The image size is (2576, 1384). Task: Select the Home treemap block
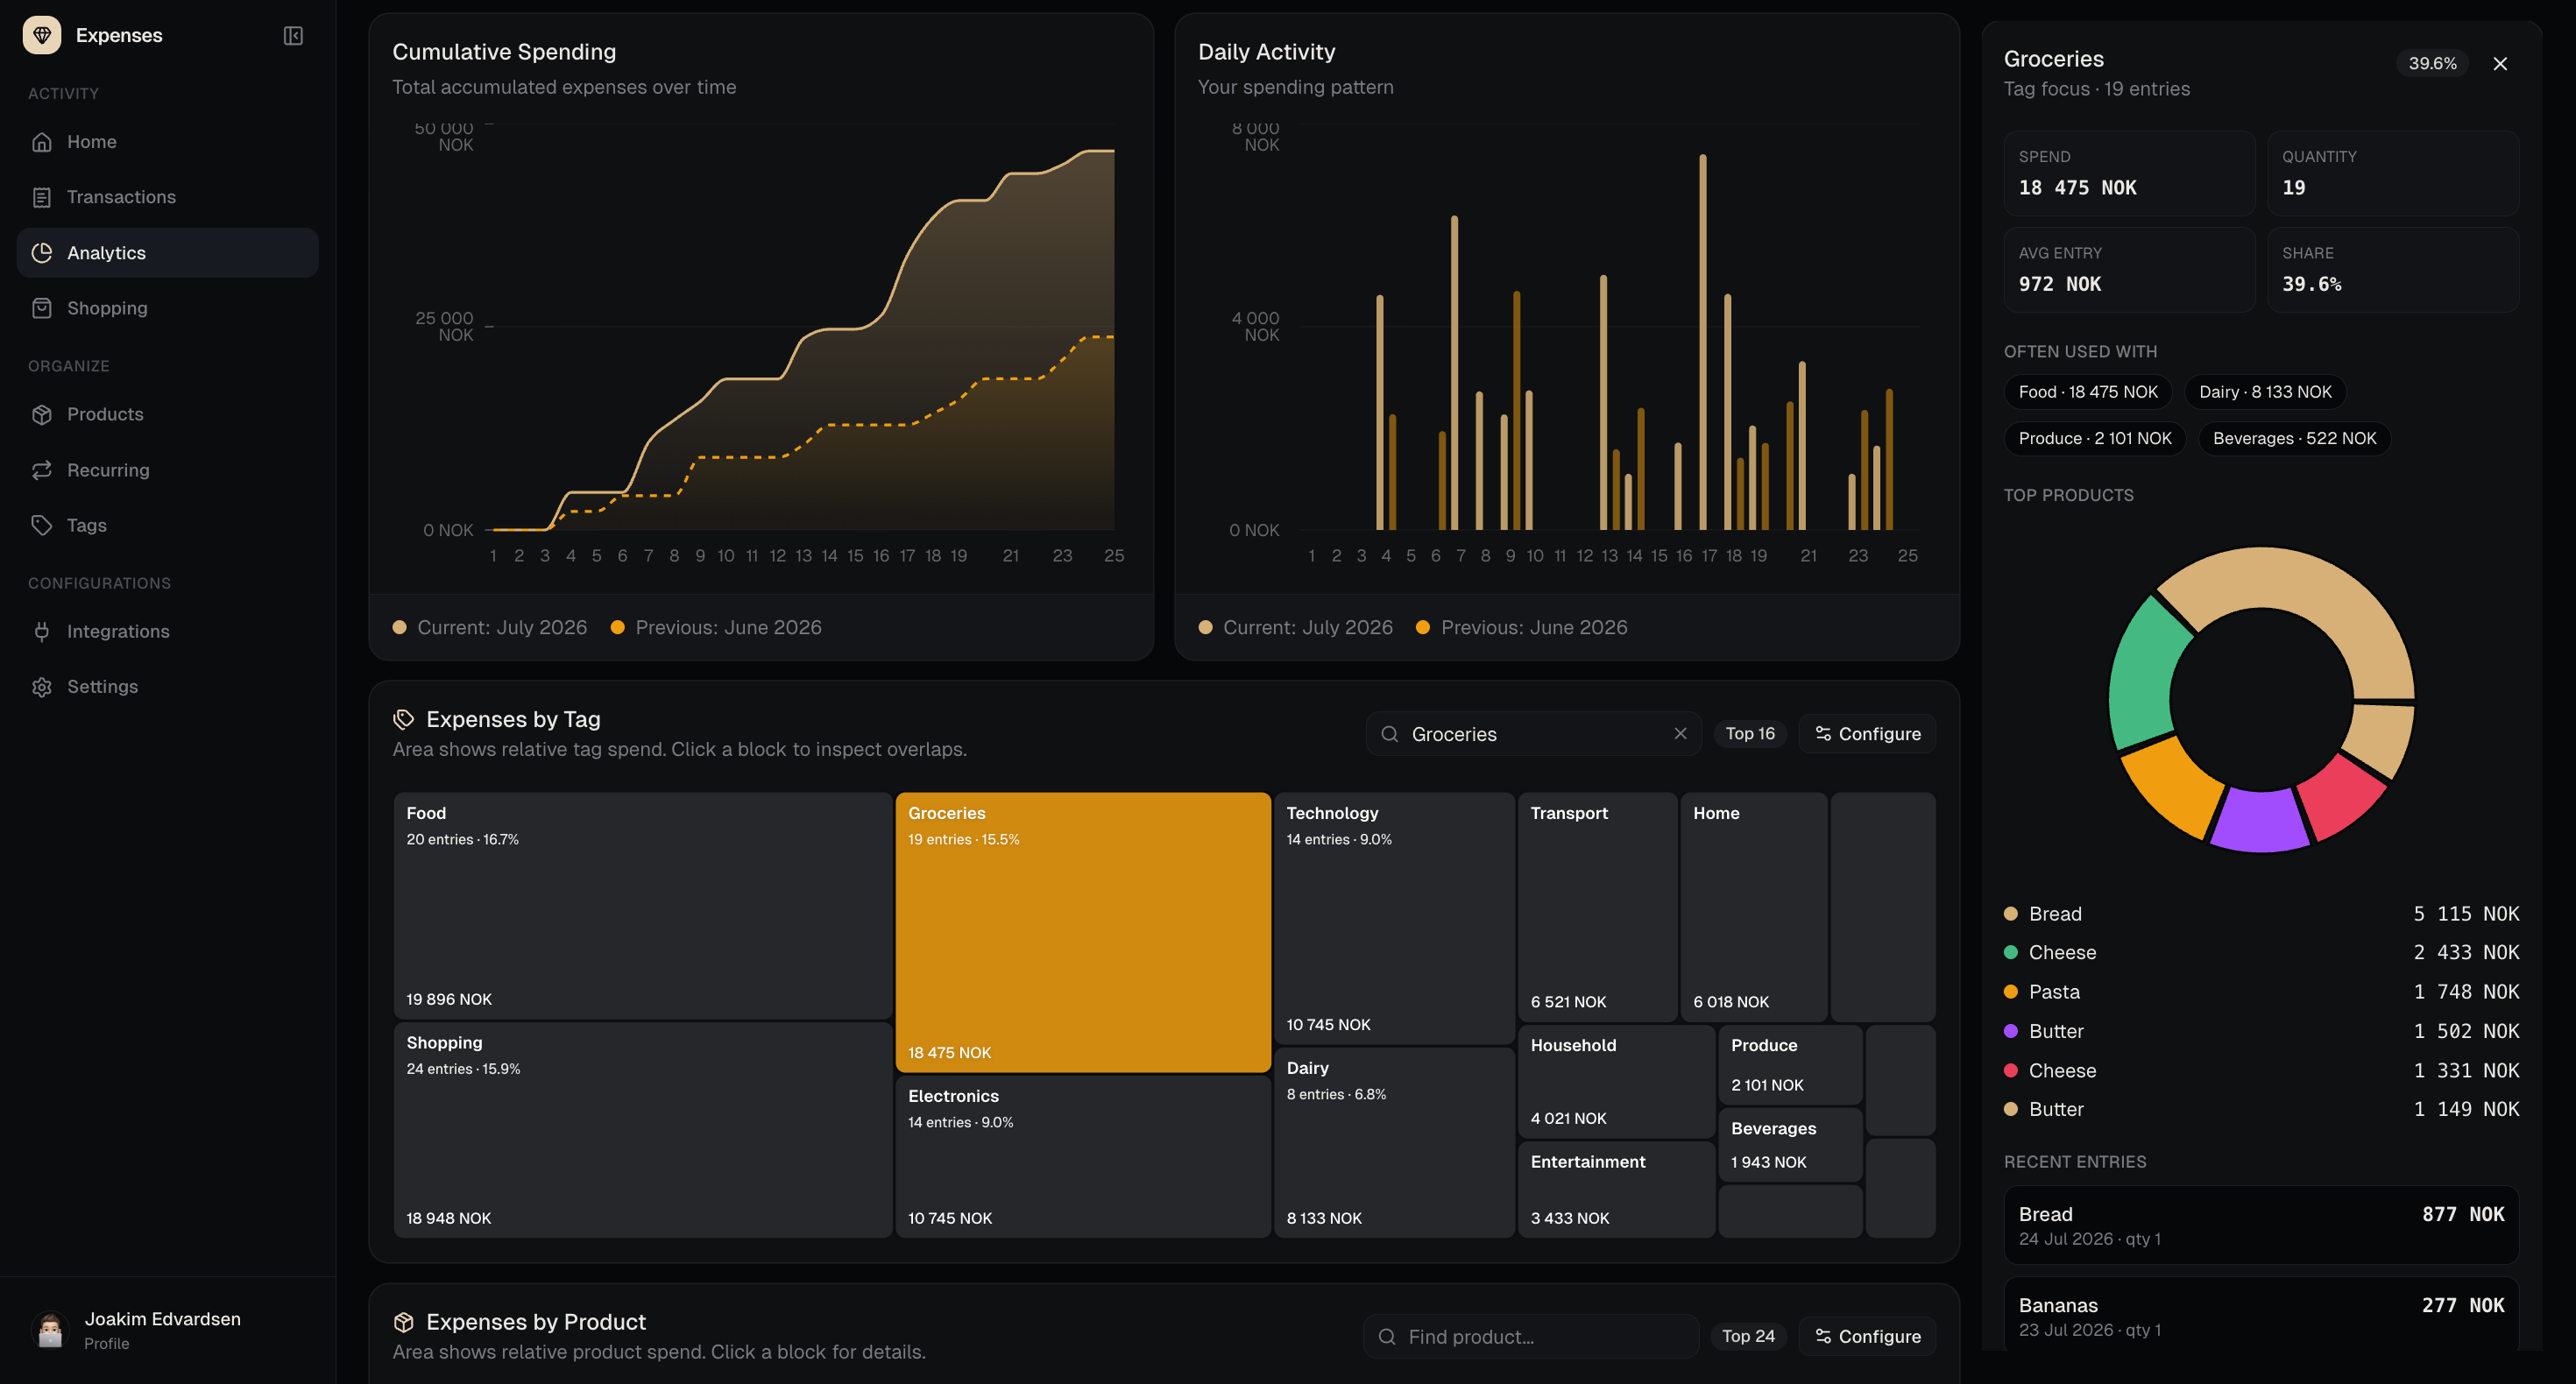click(x=1754, y=907)
